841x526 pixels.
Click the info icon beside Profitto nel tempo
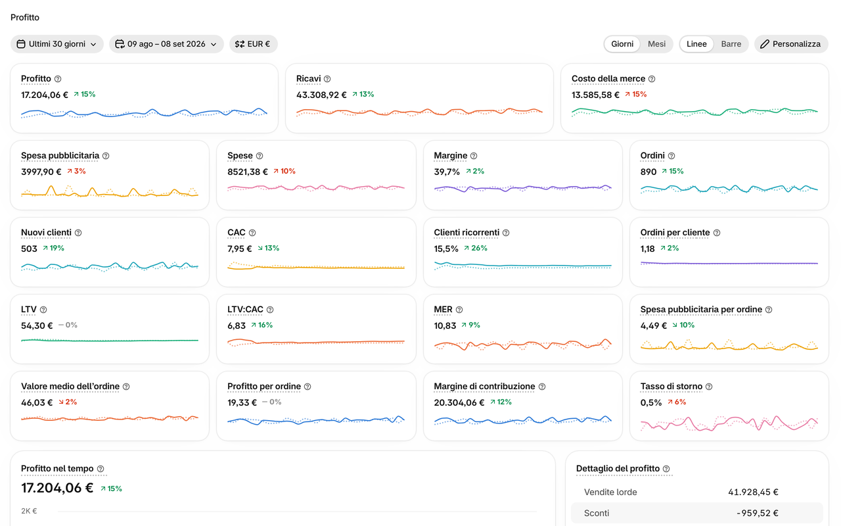coord(101,469)
